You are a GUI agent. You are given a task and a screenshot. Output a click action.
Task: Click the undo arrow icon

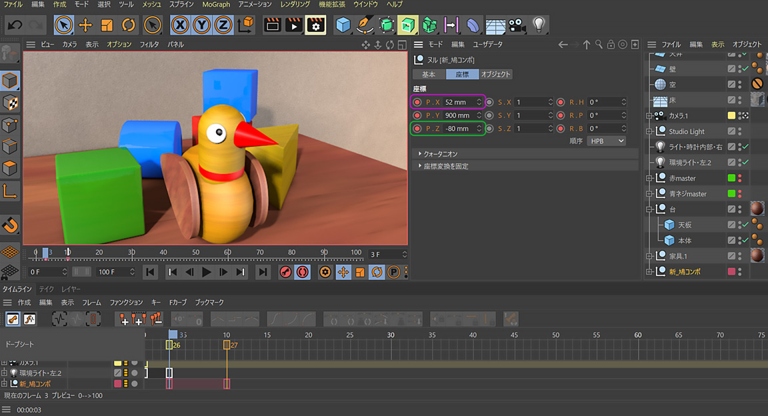[14, 25]
